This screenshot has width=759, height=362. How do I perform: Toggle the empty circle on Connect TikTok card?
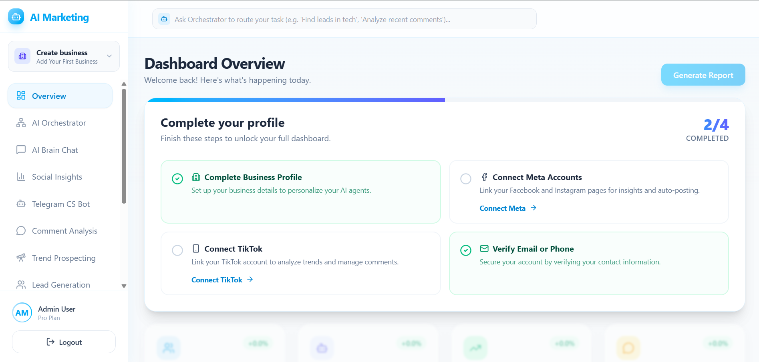(177, 250)
